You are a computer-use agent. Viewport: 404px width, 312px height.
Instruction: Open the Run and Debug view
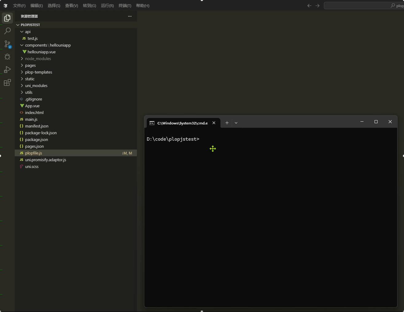click(x=7, y=69)
